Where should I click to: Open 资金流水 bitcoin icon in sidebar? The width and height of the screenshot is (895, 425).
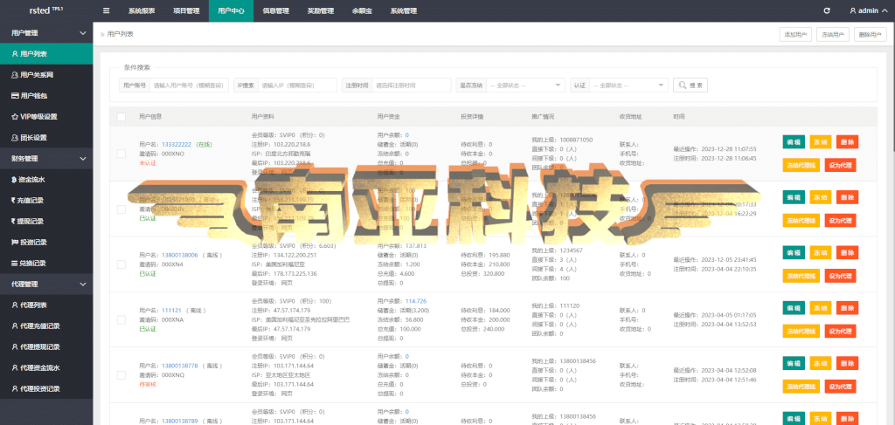14,180
